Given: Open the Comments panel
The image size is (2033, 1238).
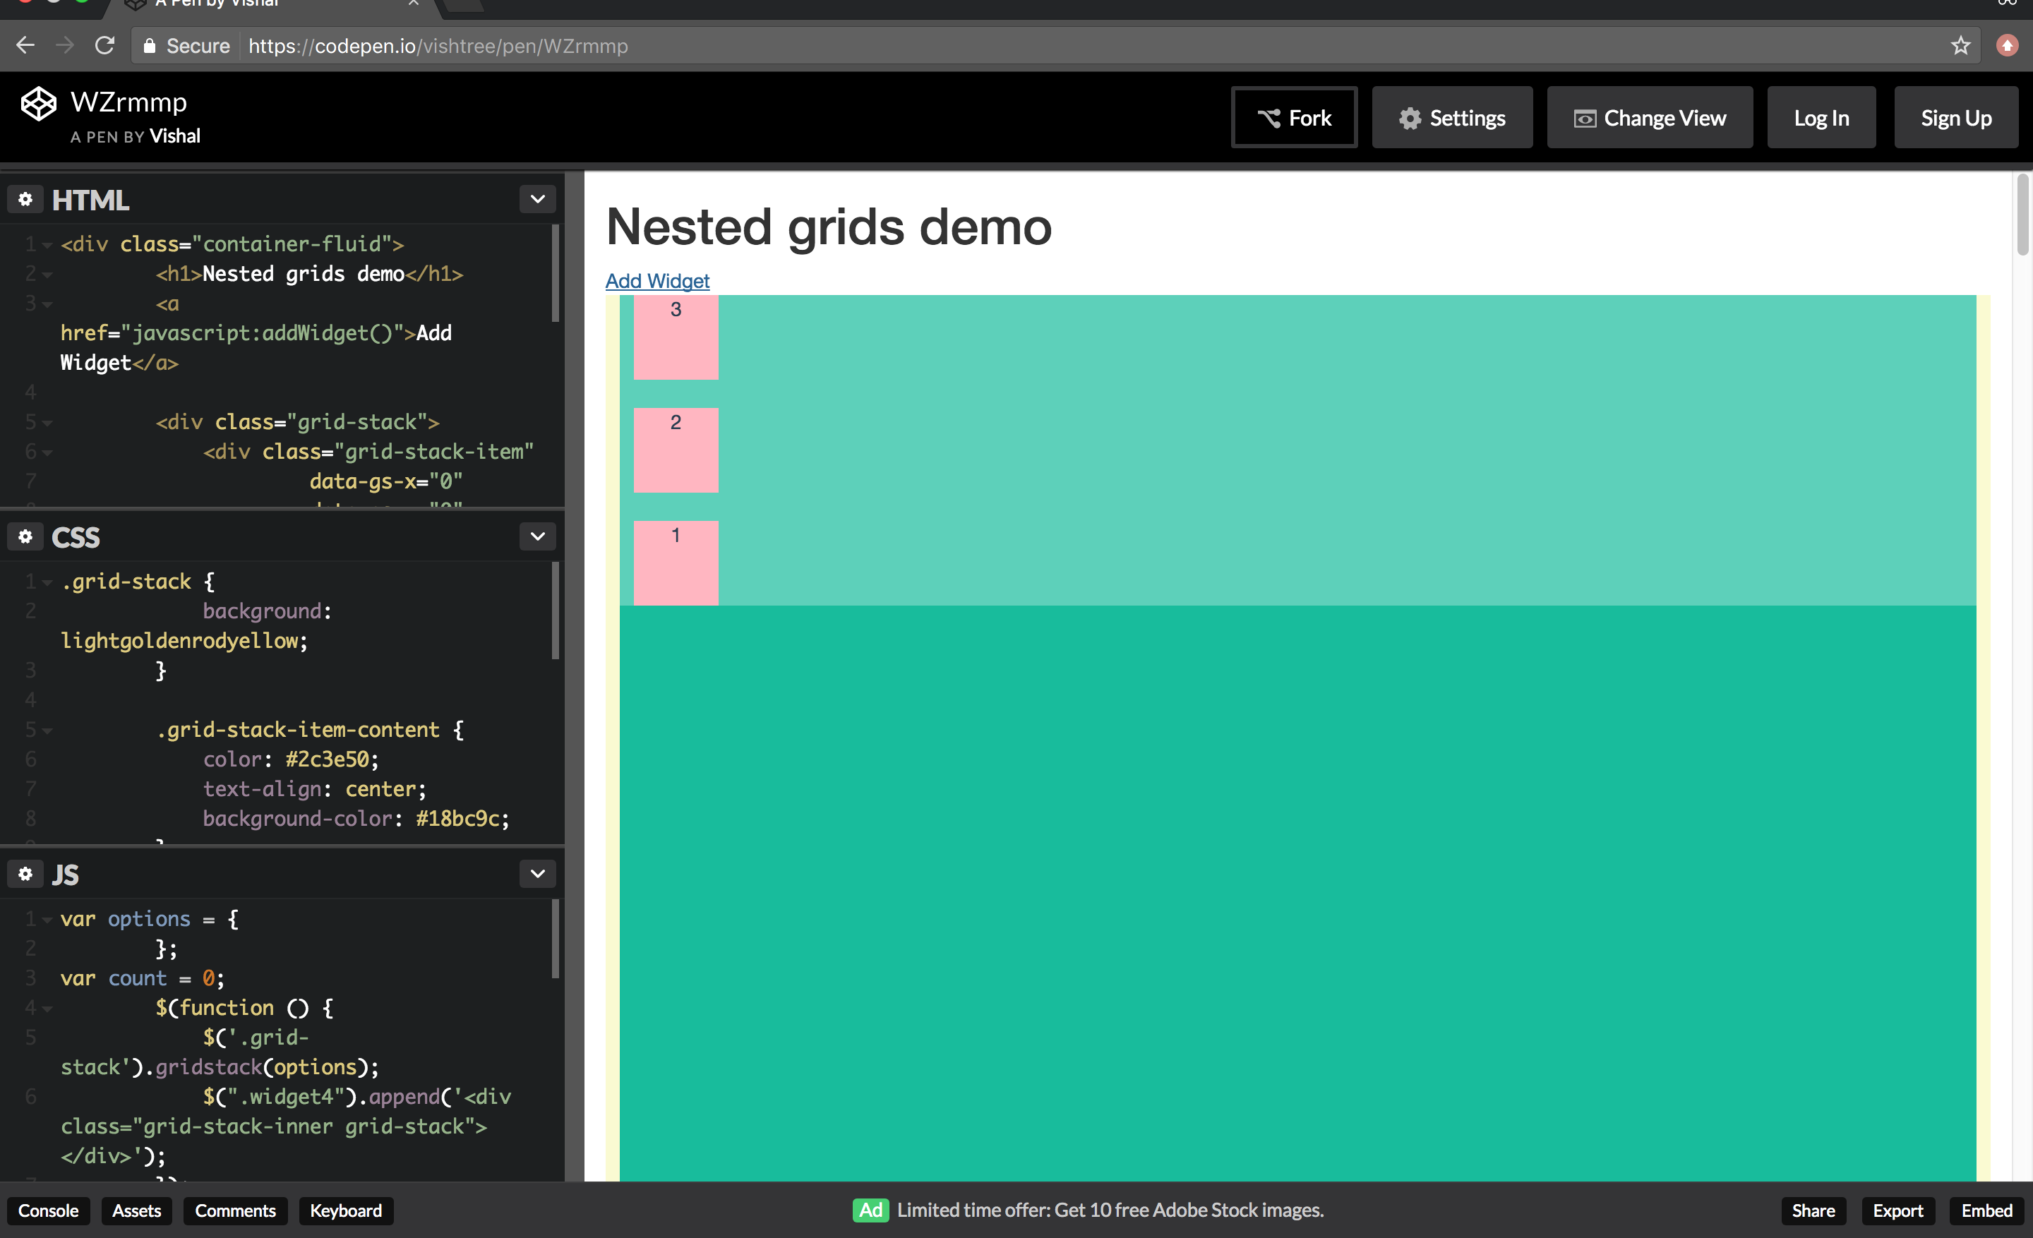Looking at the screenshot, I should pyautogui.click(x=235, y=1210).
